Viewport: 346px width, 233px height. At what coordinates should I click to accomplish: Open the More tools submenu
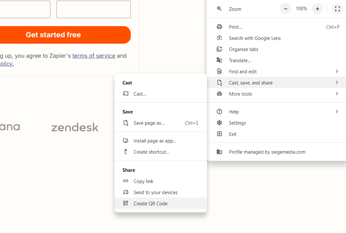click(276, 94)
